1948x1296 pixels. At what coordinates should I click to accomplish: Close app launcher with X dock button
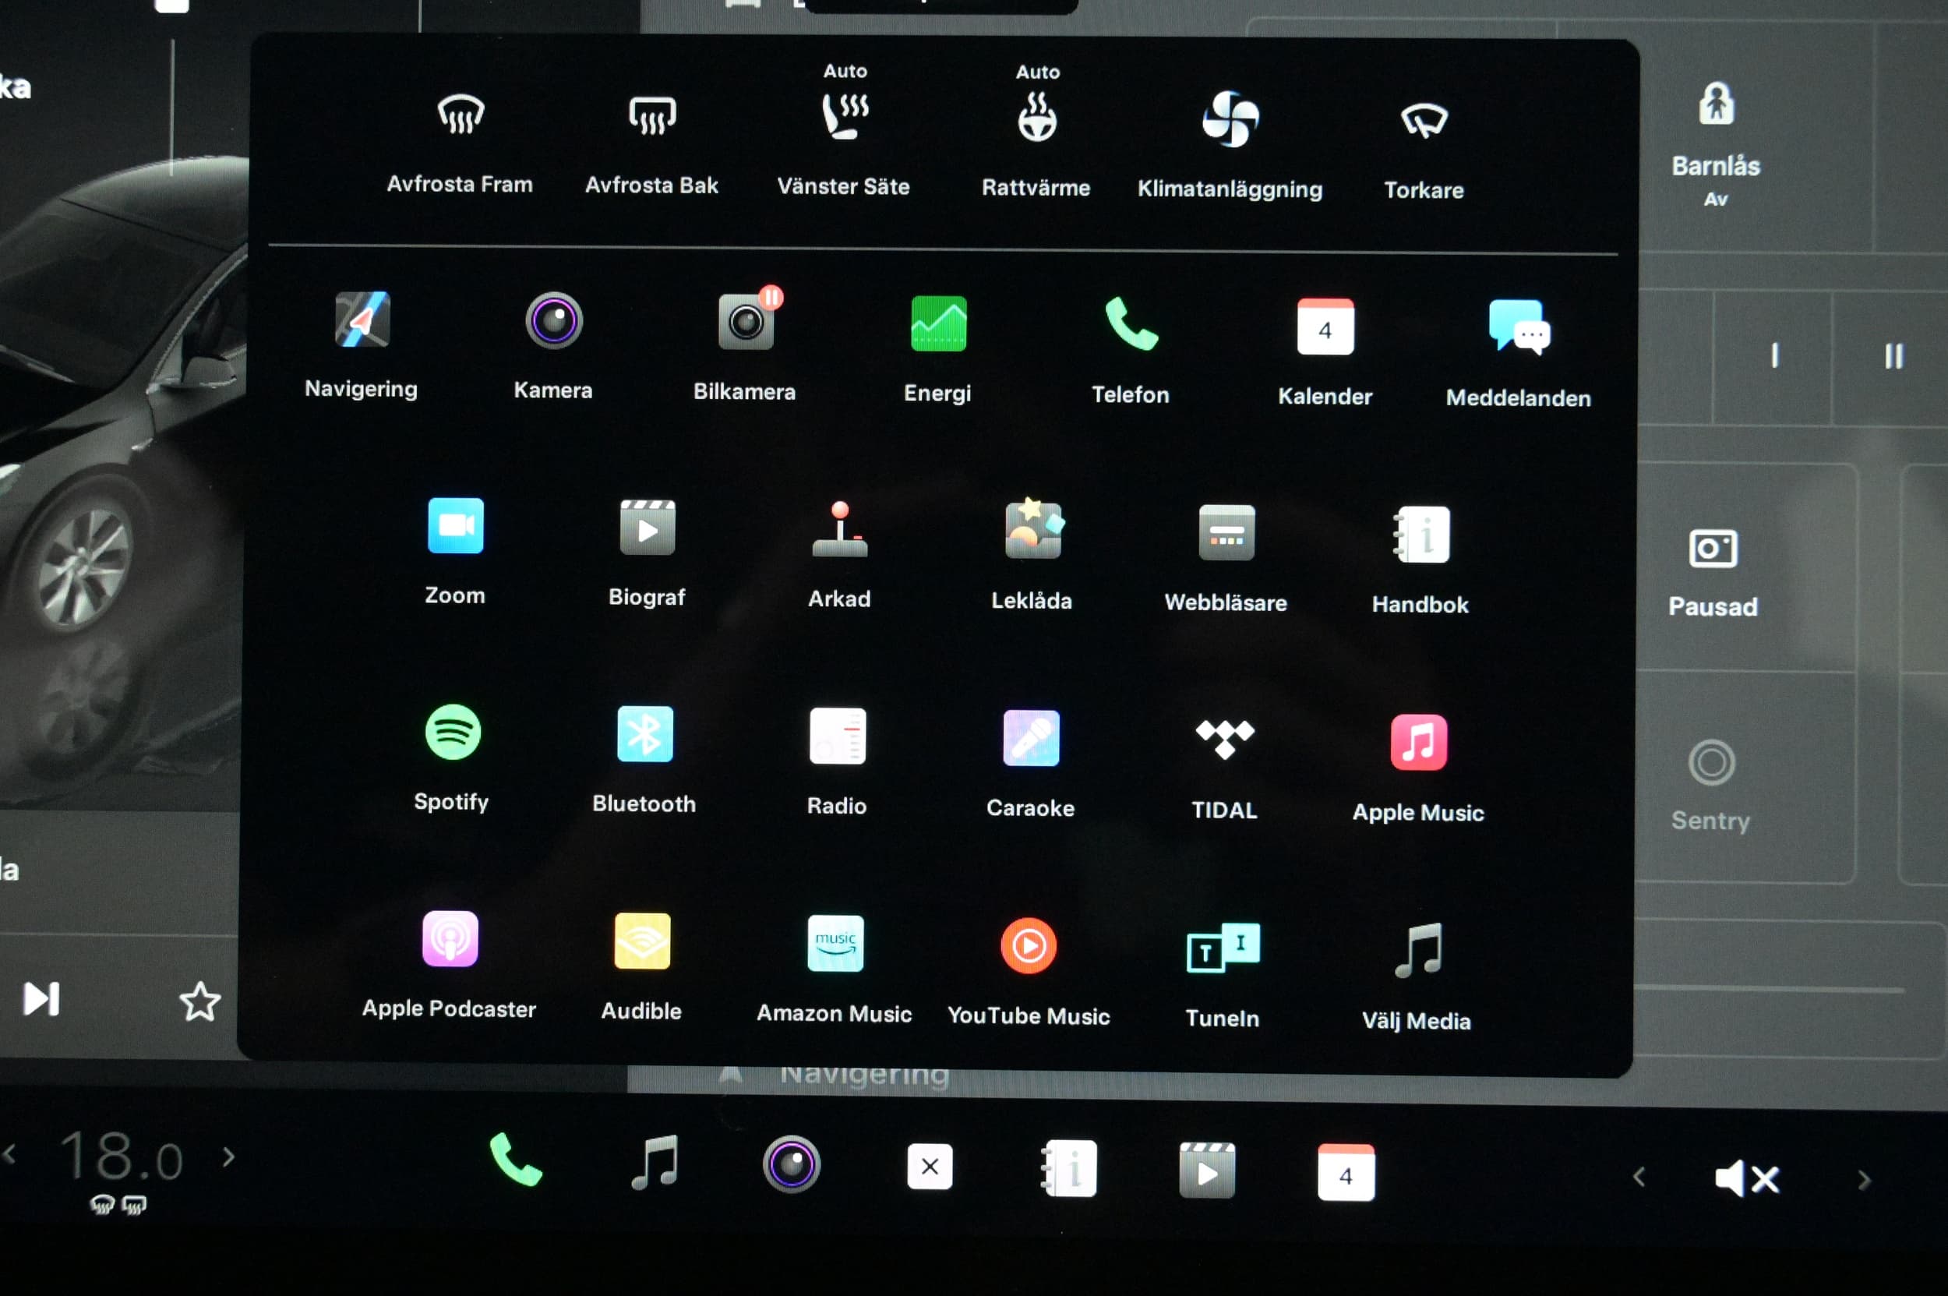[930, 1166]
